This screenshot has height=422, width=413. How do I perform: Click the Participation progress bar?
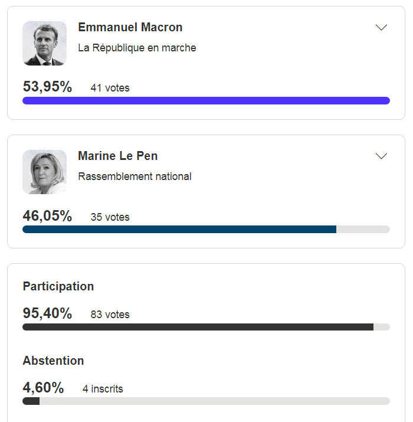click(x=206, y=327)
